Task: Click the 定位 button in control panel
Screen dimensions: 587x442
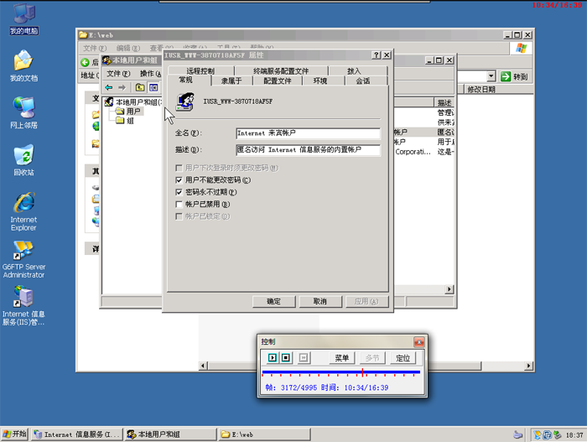Action: click(x=403, y=358)
